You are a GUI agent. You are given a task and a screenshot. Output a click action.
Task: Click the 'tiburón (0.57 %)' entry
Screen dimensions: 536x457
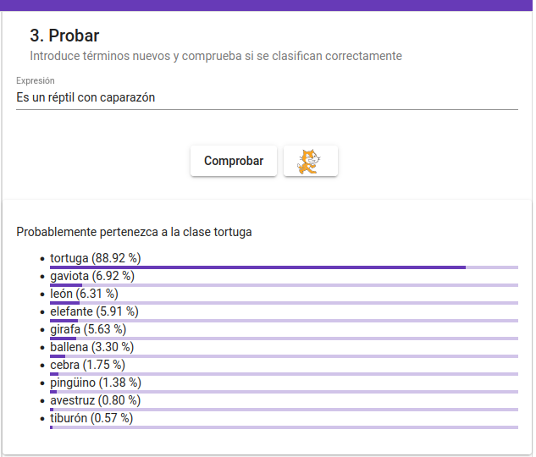click(x=91, y=418)
